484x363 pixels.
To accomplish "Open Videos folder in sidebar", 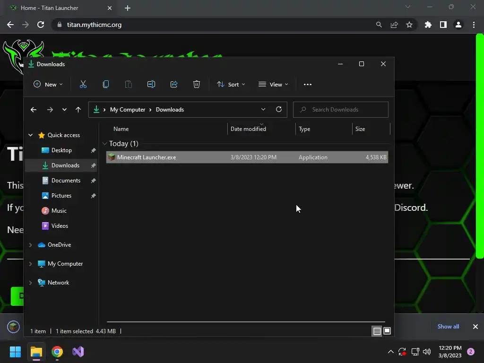I will 60,226.
